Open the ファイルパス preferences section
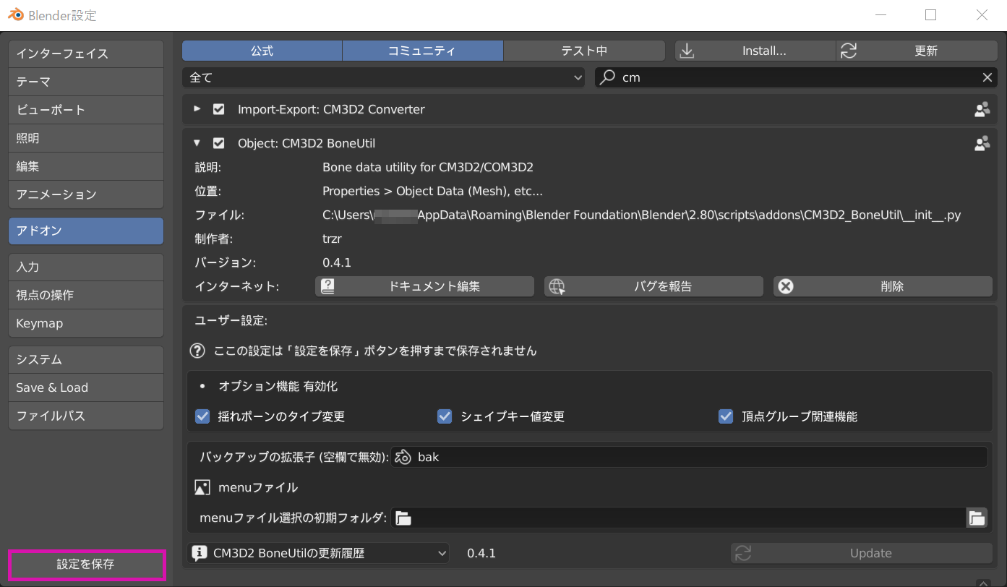Screen dimensions: 1007x587 pyautogui.click(x=86, y=416)
